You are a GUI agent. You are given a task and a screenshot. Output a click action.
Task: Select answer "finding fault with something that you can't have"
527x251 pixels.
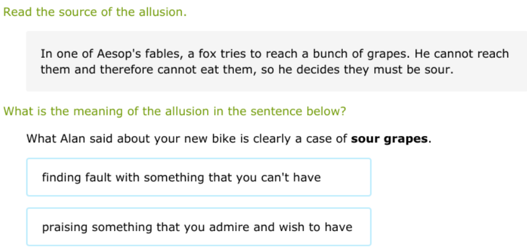(198, 177)
